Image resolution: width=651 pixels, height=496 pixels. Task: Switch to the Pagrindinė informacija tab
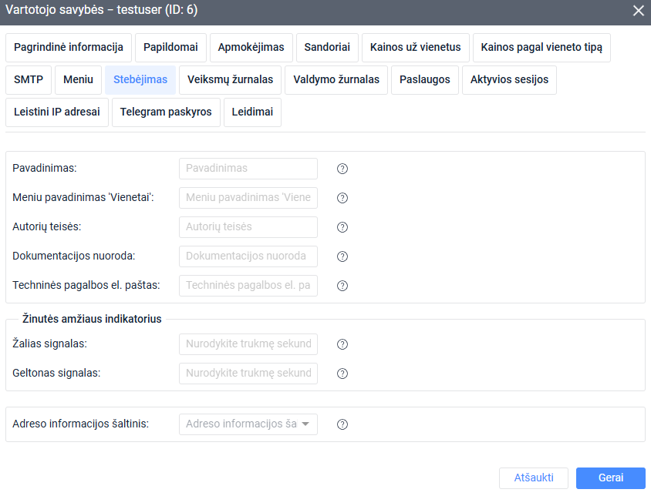[x=69, y=47]
